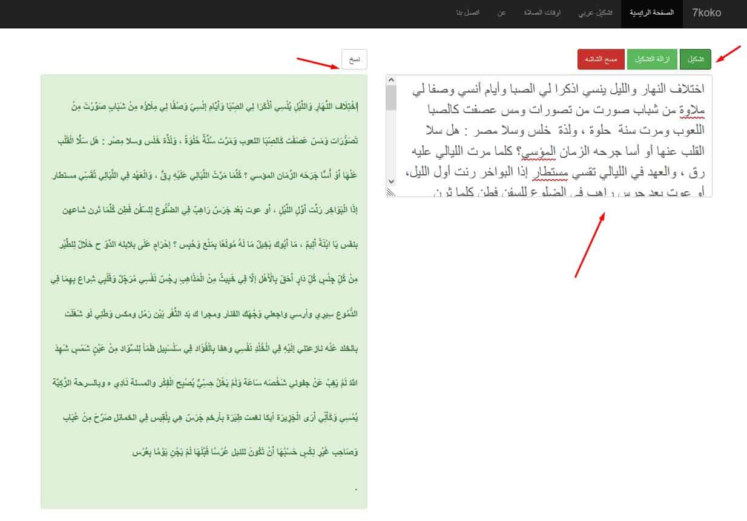Click the text area resize handle
Screen dimensions: 747x521
390,192
